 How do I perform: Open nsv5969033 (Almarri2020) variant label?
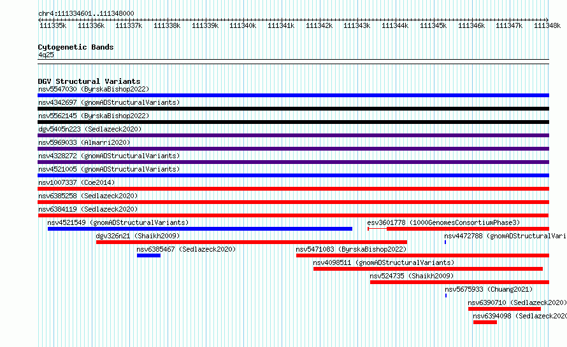[84, 142]
